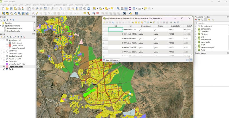Expand Recently used in Processing Toolbox
This screenshot has height=118, width=229.
pyautogui.click(x=196, y=26)
